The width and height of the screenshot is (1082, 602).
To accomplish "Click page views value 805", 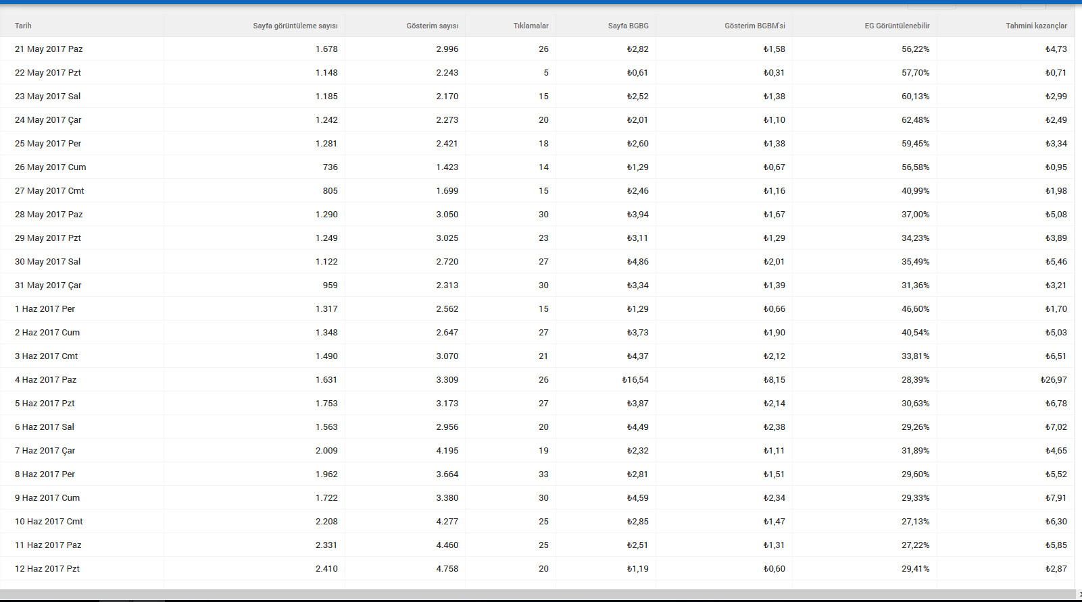I will (330, 191).
